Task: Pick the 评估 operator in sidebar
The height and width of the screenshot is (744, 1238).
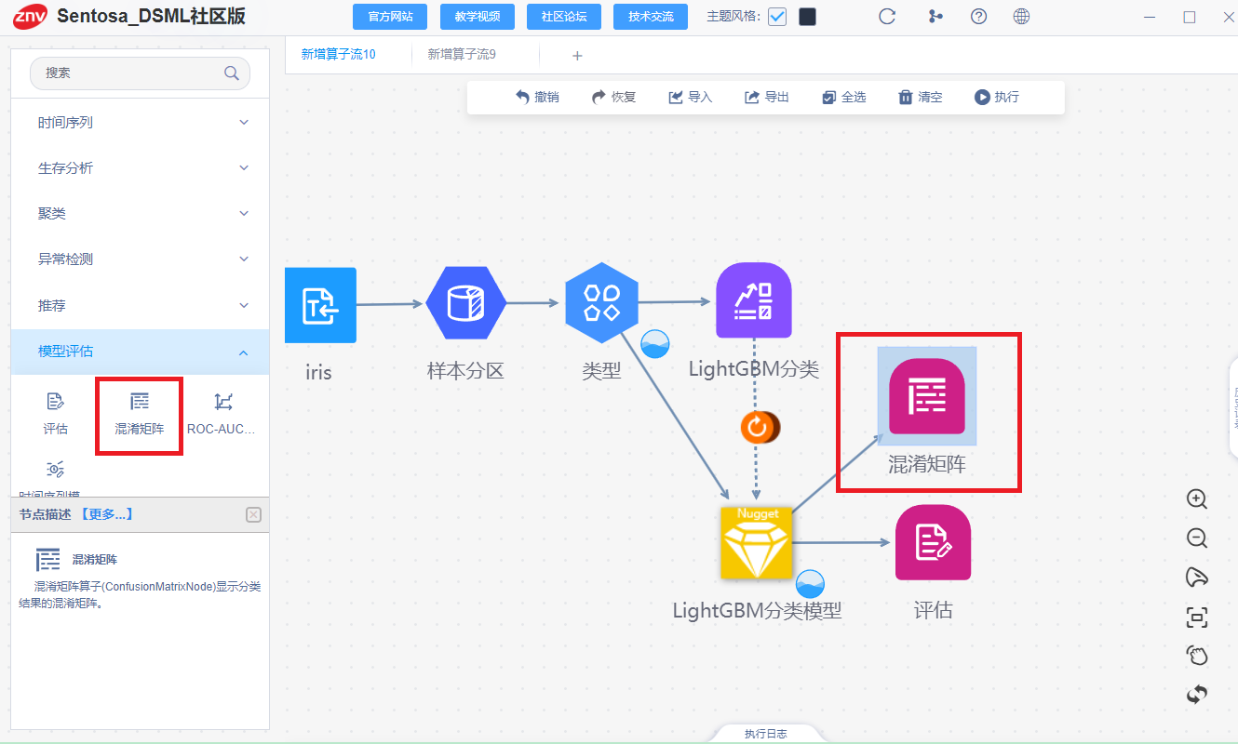Action: click(55, 413)
